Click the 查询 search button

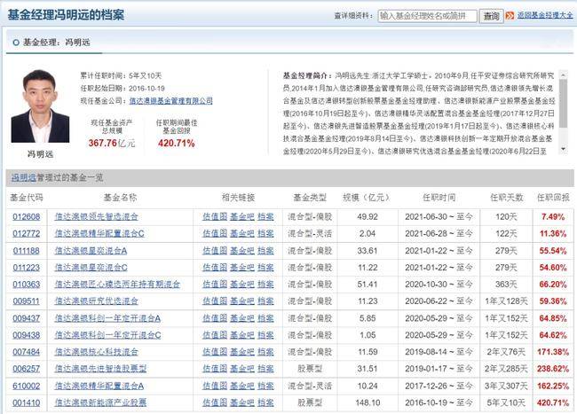point(491,16)
